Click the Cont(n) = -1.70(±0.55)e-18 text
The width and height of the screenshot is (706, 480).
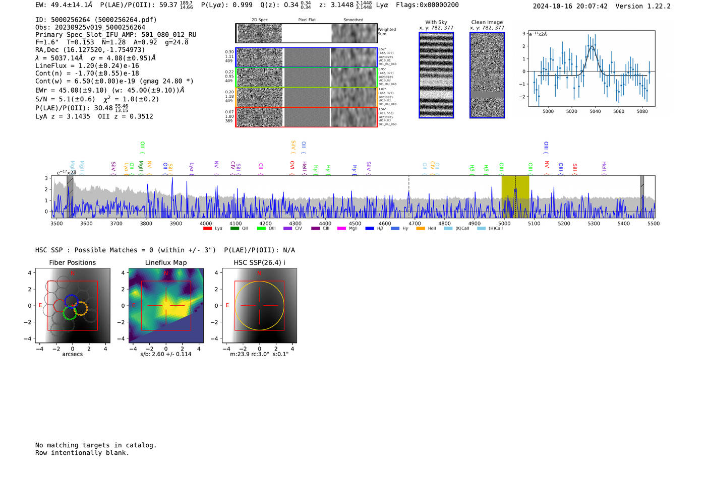click(x=87, y=73)
